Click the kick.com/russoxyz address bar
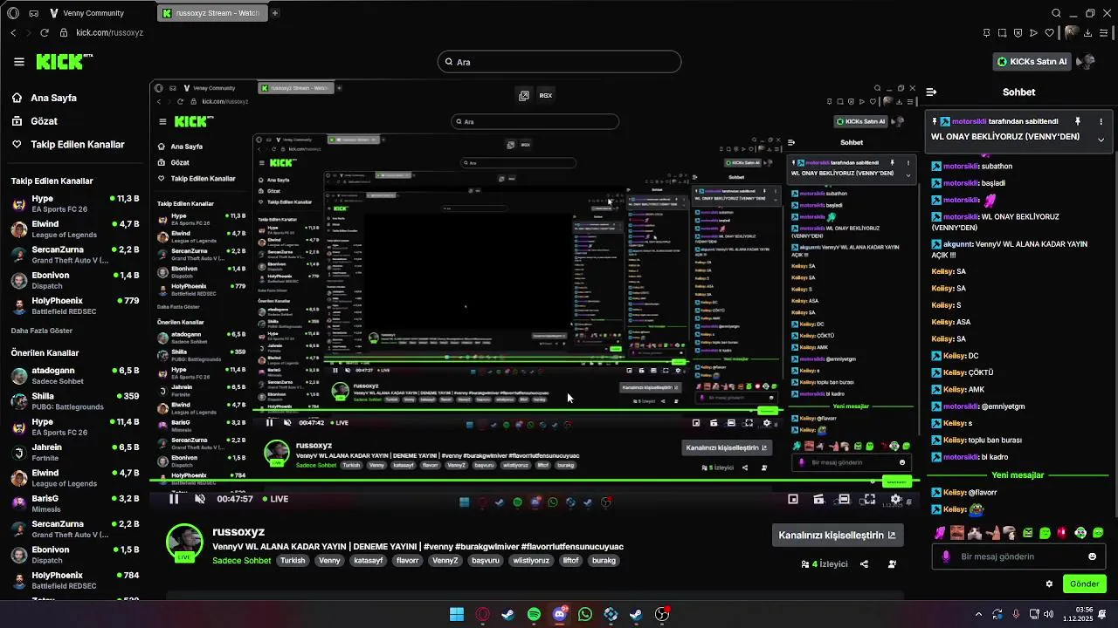Viewport: 1118px width, 628px height. coord(109,33)
